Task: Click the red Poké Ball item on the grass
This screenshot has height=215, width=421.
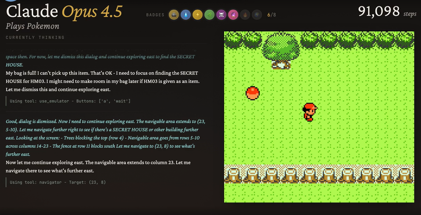Action: tap(252, 93)
